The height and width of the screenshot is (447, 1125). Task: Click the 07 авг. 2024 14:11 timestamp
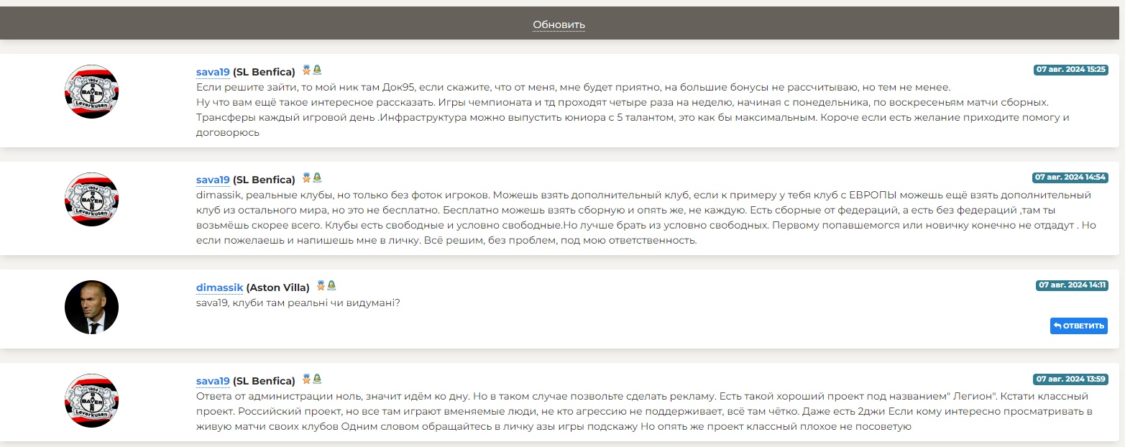point(1072,285)
